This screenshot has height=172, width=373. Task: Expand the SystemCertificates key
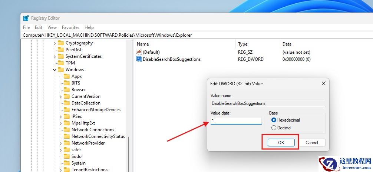(55, 57)
